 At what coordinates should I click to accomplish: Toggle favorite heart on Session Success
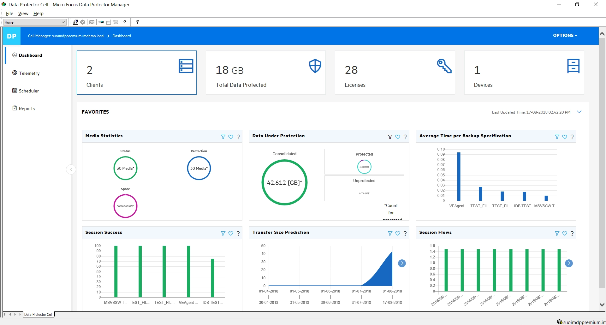point(231,233)
